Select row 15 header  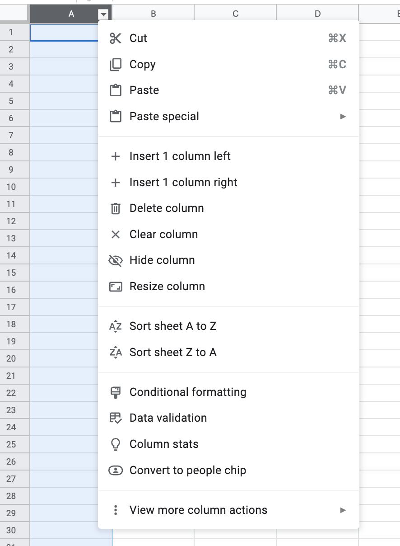11,273
